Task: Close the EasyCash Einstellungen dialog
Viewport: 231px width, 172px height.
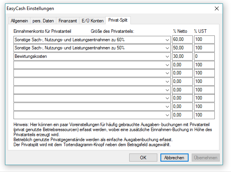Action: click(x=217, y=8)
